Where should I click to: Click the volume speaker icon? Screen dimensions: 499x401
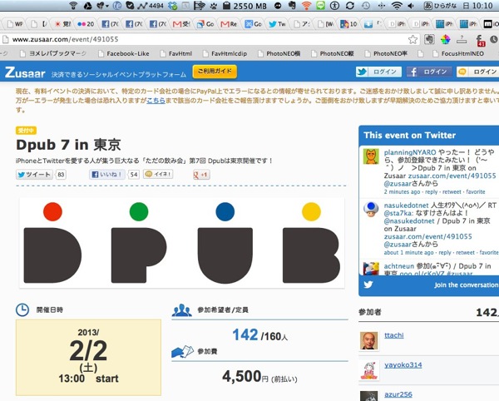411,6
